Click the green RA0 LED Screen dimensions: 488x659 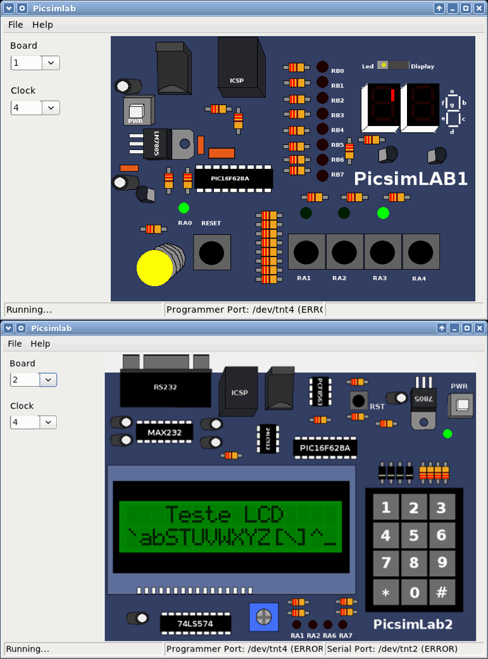184,208
